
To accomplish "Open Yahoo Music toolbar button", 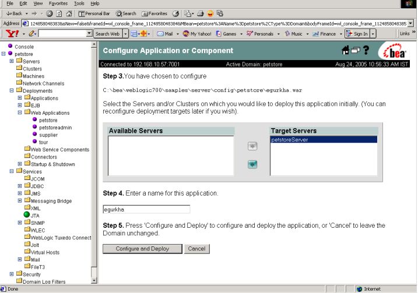I will [x=293, y=34].
